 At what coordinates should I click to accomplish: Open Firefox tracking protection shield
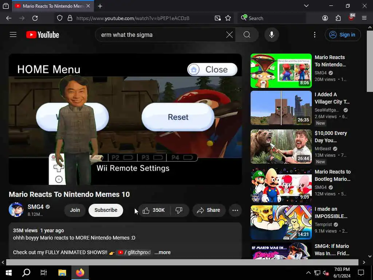point(60,18)
